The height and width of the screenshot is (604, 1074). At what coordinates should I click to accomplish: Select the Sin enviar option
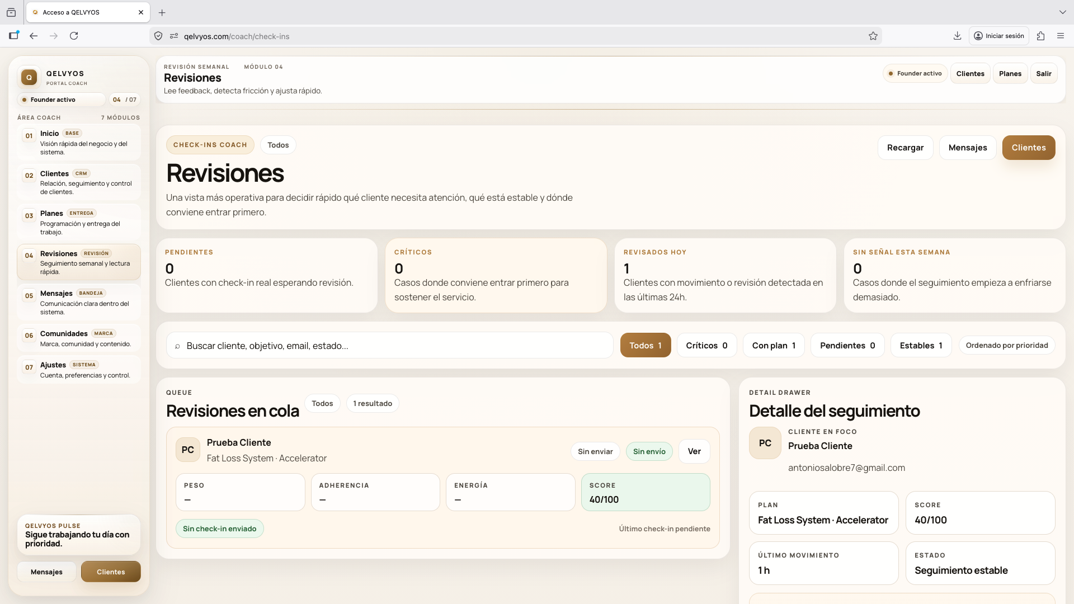(x=595, y=451)
